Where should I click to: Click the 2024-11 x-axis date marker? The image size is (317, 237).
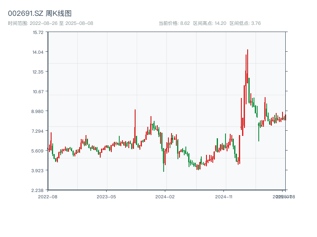tap(224, 196)
